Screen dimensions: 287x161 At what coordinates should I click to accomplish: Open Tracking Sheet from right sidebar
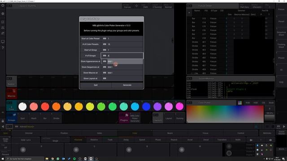[281, 46]
